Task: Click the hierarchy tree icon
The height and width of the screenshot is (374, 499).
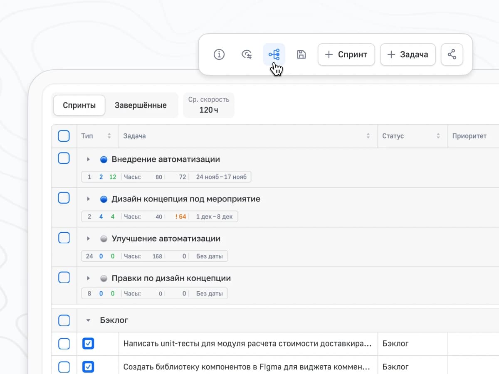Action: (274, 54)
